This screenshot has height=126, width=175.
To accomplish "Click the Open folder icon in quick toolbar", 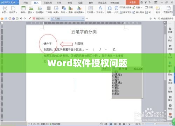I will 2,18.
